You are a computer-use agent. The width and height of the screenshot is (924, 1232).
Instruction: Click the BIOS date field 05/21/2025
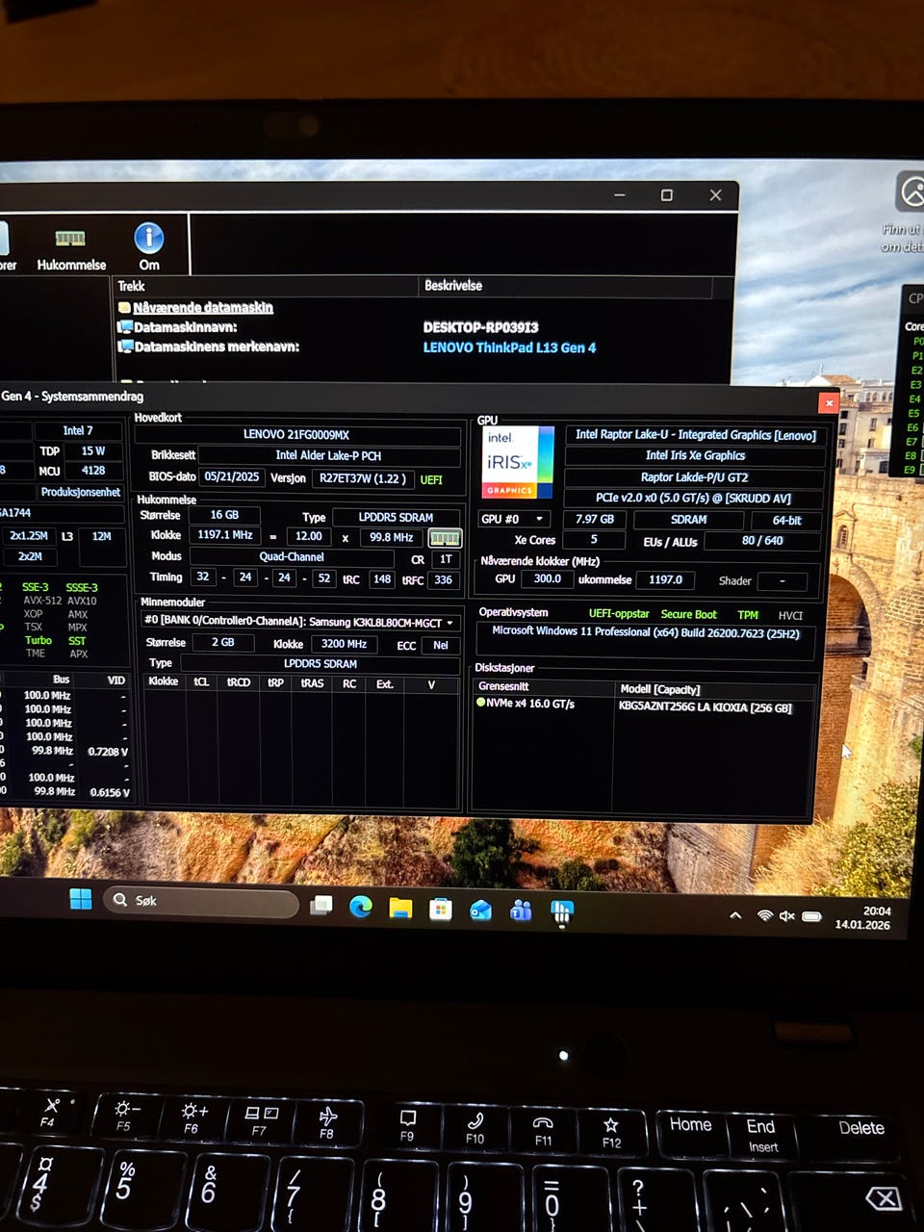coord(231,476)
